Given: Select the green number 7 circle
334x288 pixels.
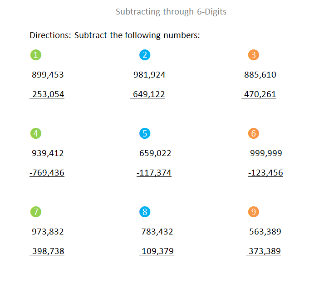Looking at the screenshot, I should [36, 212].
